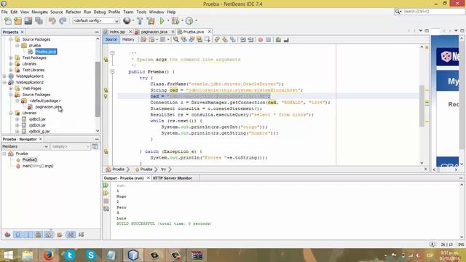
Task: Select Prueba() constructor in the Navigator
Action: 30,160
